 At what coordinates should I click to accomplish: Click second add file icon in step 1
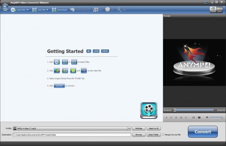pyautogui.click(x=65, y=62)
